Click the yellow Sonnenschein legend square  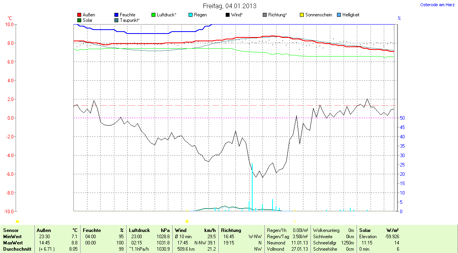[302, 15]
